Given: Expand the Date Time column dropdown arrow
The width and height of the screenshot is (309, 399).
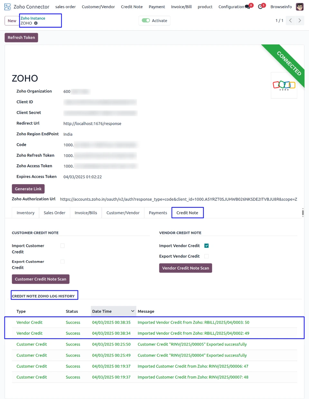Looking at the screenshot, I should [x=133, y=311].
